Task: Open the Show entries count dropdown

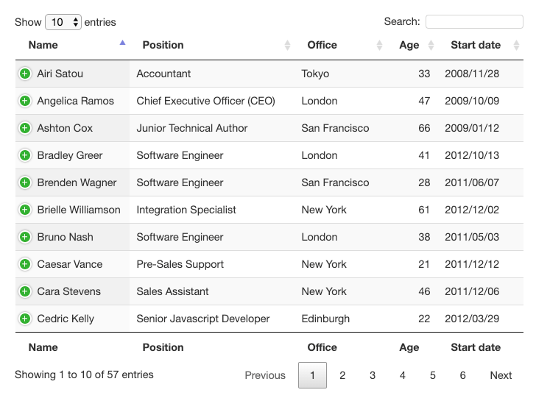Action: (63, 22)
